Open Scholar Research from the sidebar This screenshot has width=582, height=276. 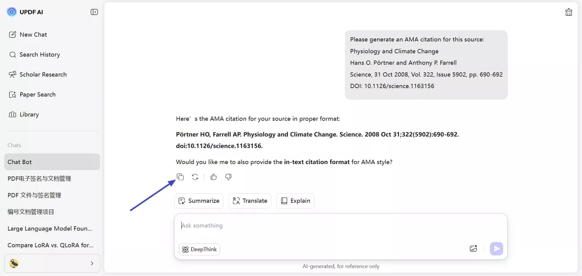pos(43,74)
